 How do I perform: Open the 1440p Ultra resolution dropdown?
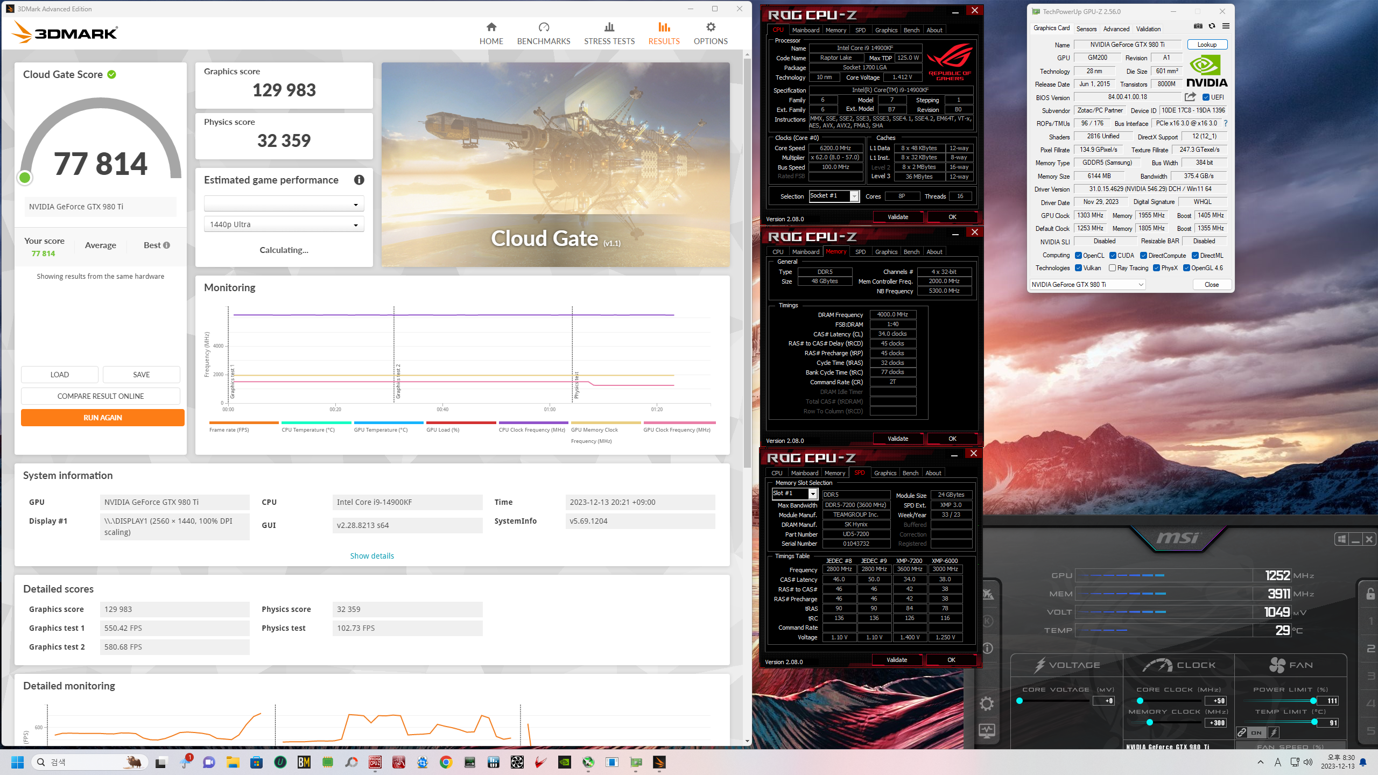284,224
